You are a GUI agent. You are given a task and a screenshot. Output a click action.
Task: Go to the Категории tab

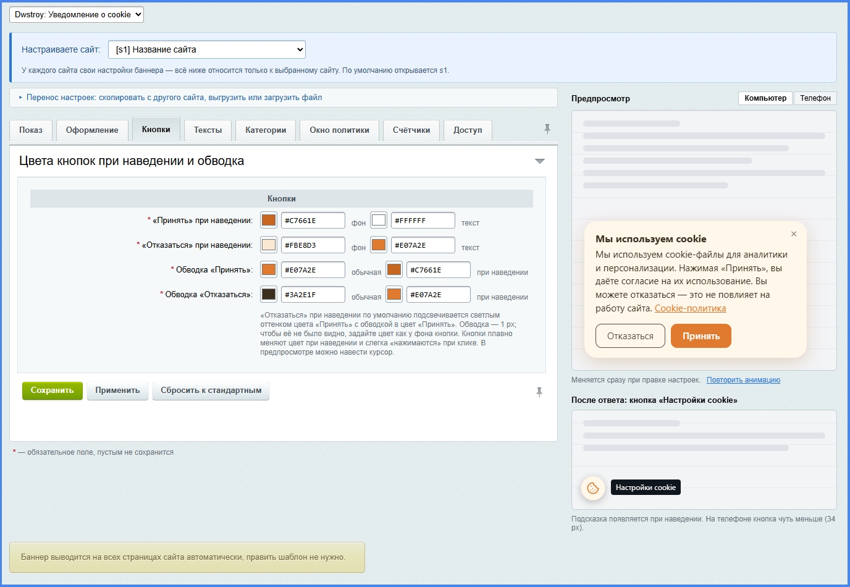click(266, 130)
